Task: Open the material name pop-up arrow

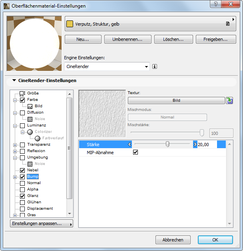Action: [x=233, y=19]
